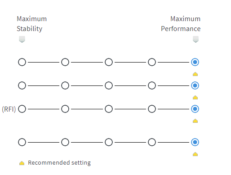This screenshot has width=231, height=175.
Task: Click the yellow recommended marker below RFI row
Action: 195,121
